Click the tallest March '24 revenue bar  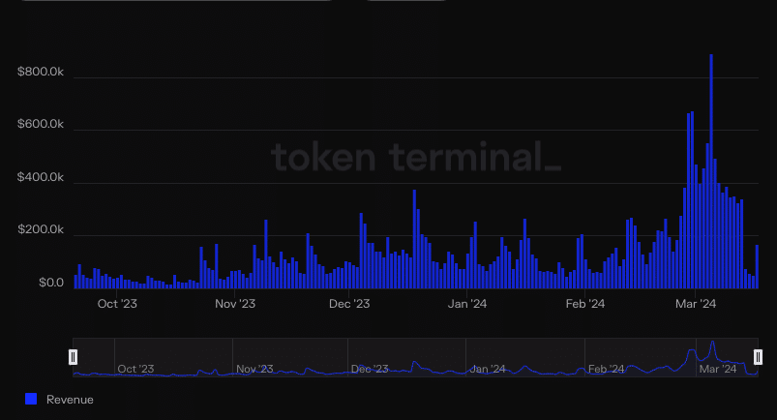click(711, 171)
